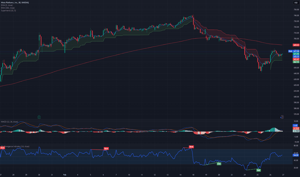Click the red 0.7210 MACD signal label
Screen dimensions: 300x177
[x=296, y=128]
